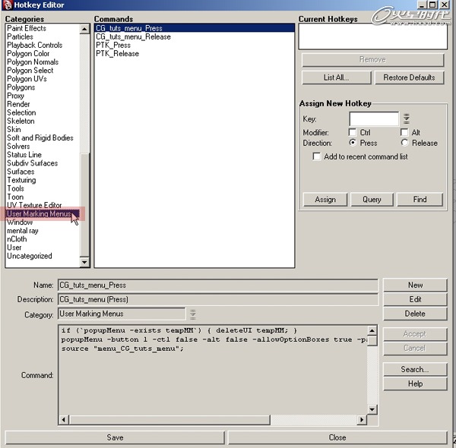Select User Marking Menus category
Screen dimensions: 456x448
[43, 213]
